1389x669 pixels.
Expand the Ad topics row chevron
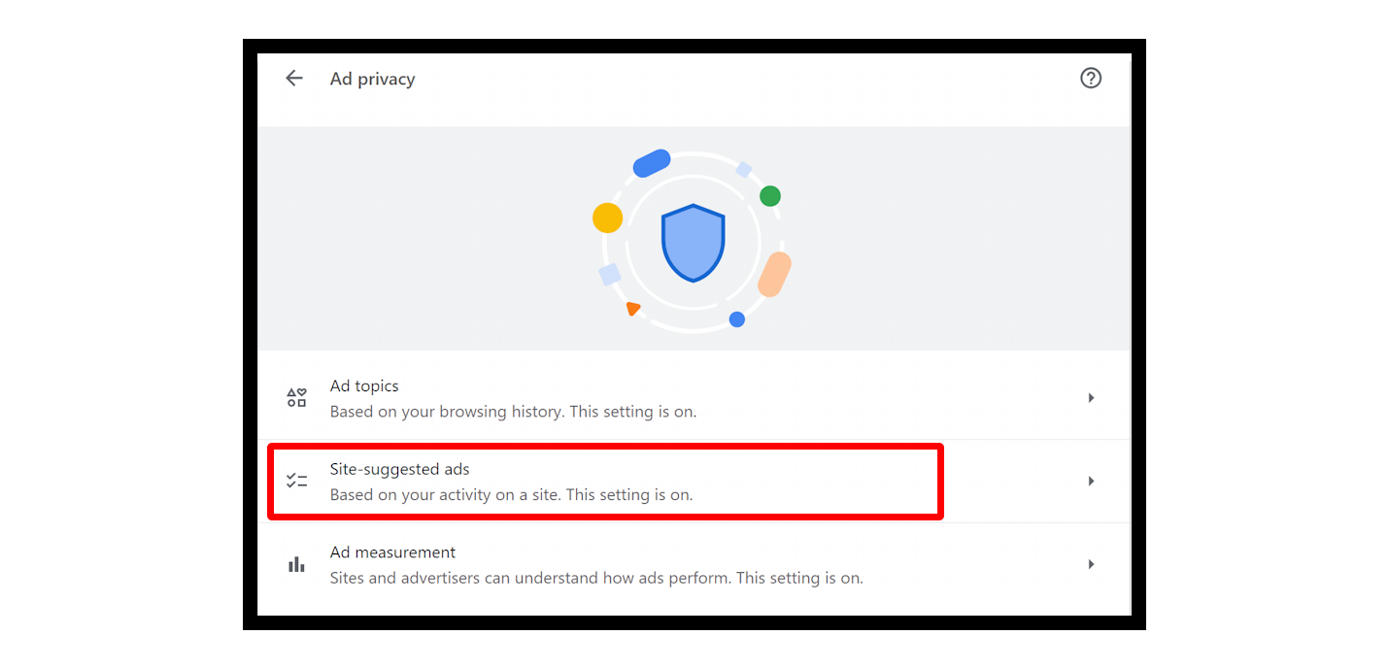(1090, 397)
